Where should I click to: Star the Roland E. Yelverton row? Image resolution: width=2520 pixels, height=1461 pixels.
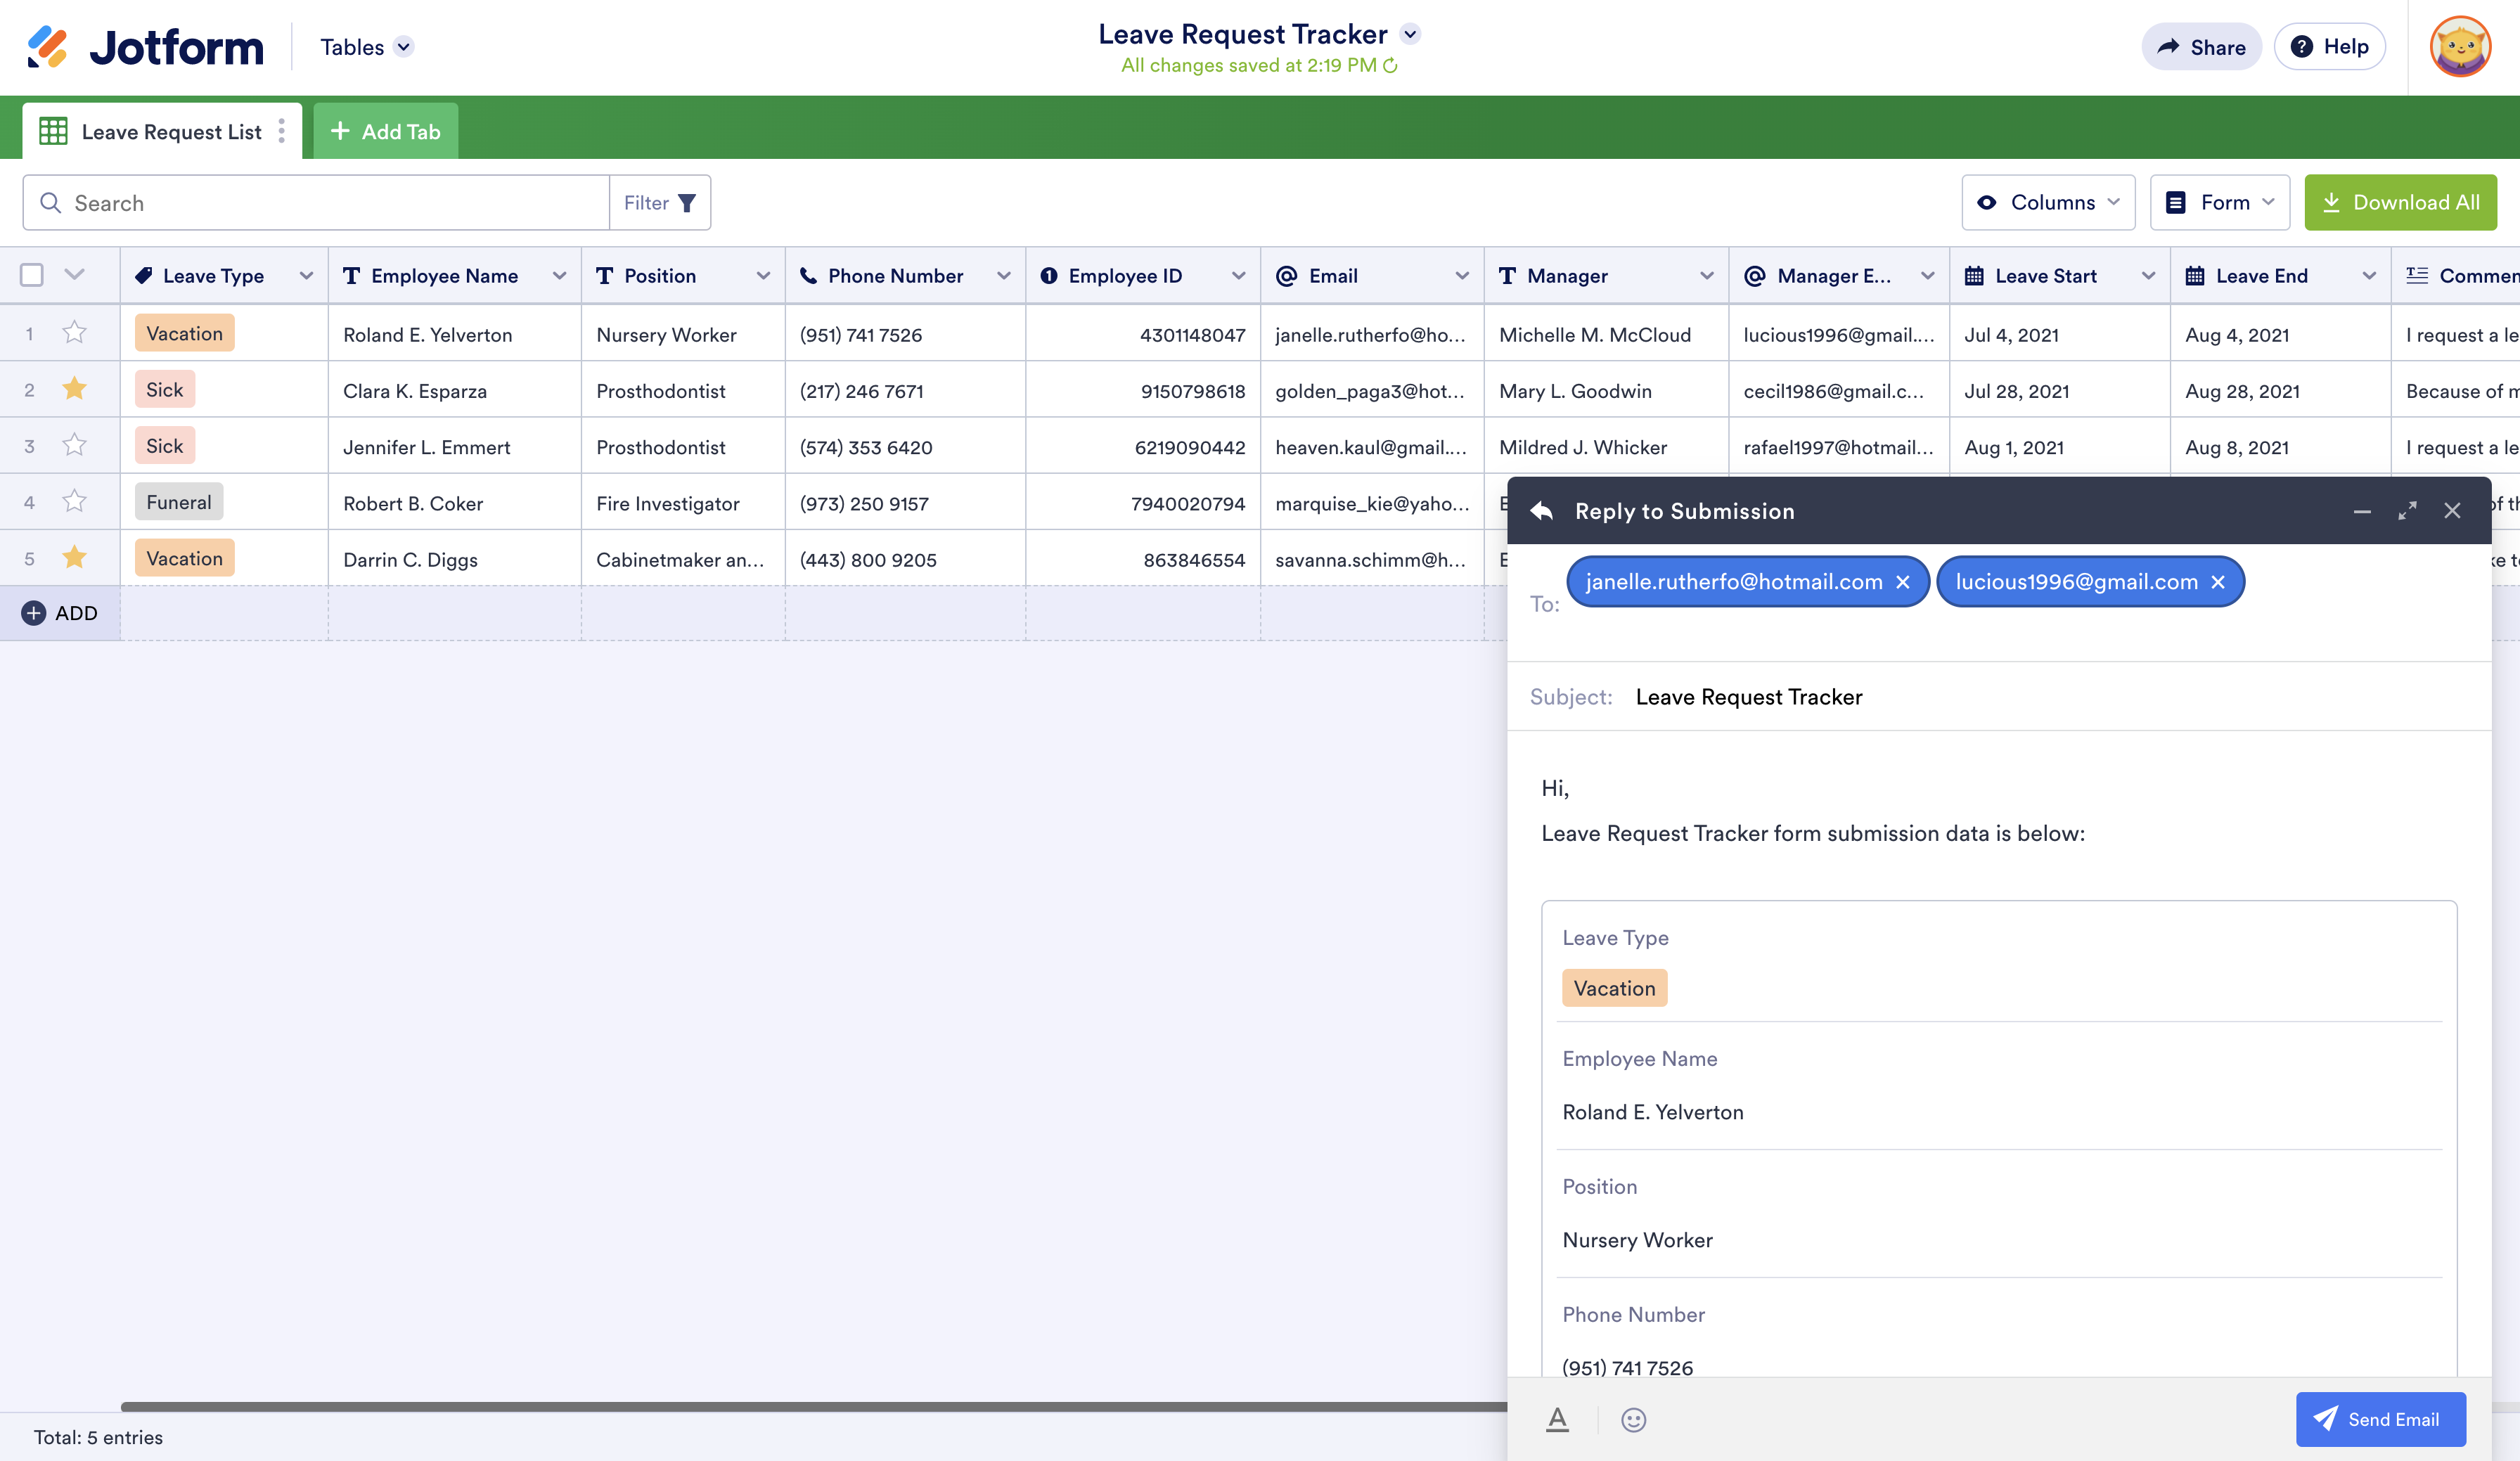point(74,333)
